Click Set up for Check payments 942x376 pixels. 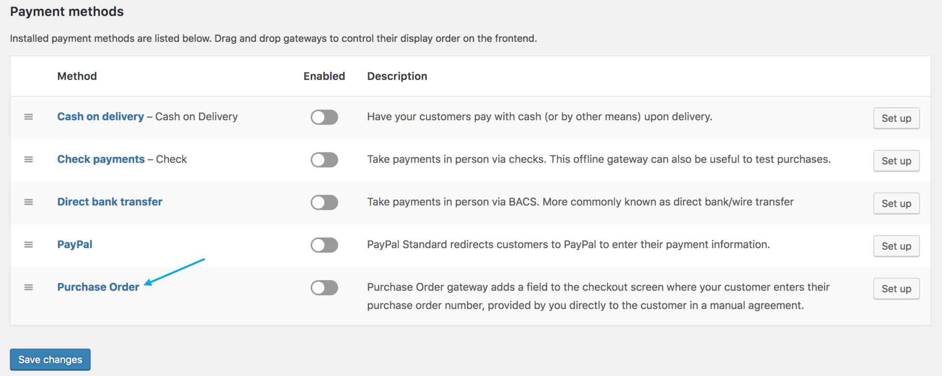pos(896,161)
